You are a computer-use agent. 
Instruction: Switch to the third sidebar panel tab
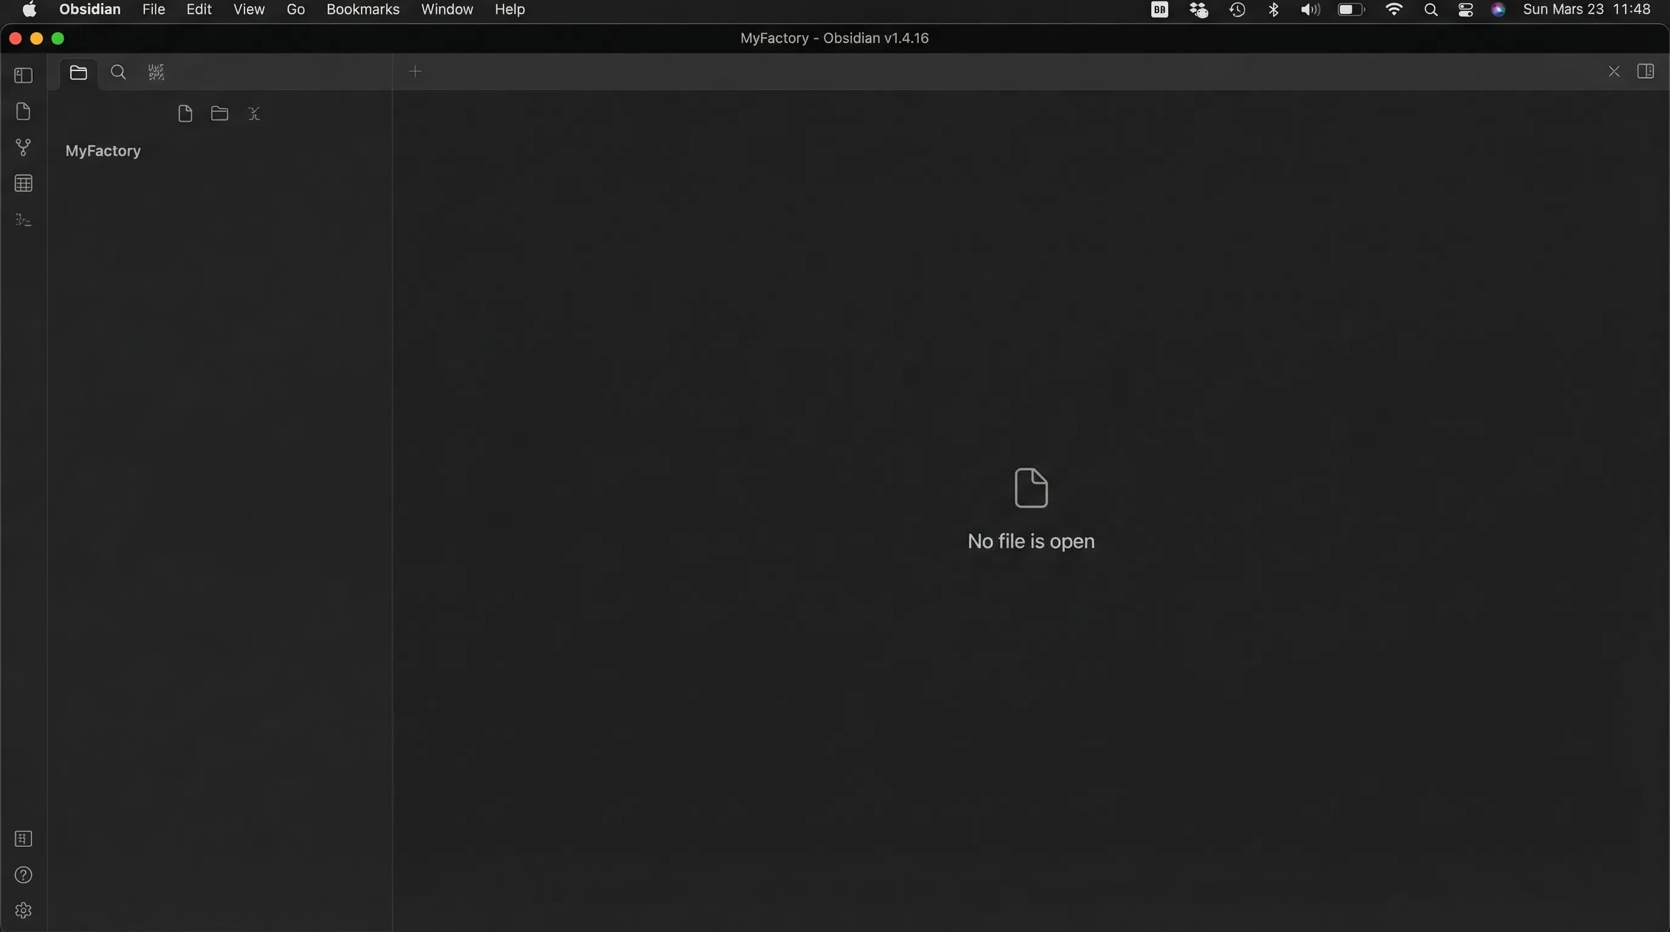[156, 72]
